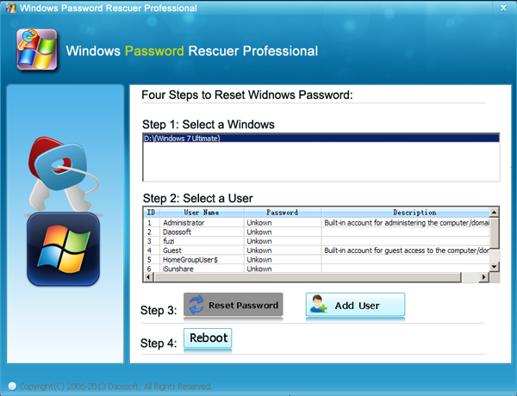Click the Password column header
This screenshot has height=396, width=517.
click(283, 213)
